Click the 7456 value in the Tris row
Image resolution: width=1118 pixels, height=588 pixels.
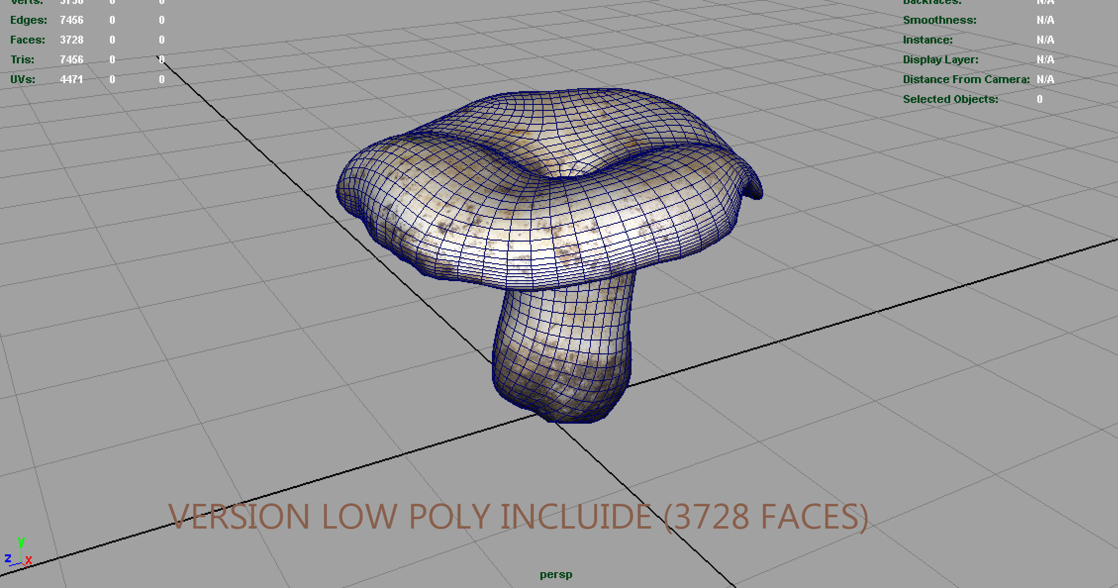72,60
